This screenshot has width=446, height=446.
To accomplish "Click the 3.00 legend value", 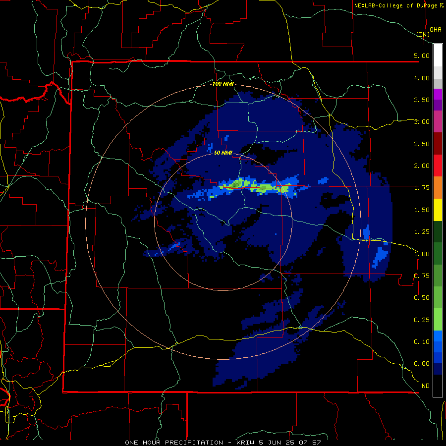I will 422,122.
